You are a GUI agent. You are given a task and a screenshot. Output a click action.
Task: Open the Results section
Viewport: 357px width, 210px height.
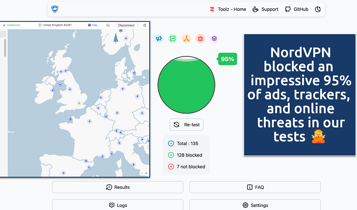(x=117, y=187)
